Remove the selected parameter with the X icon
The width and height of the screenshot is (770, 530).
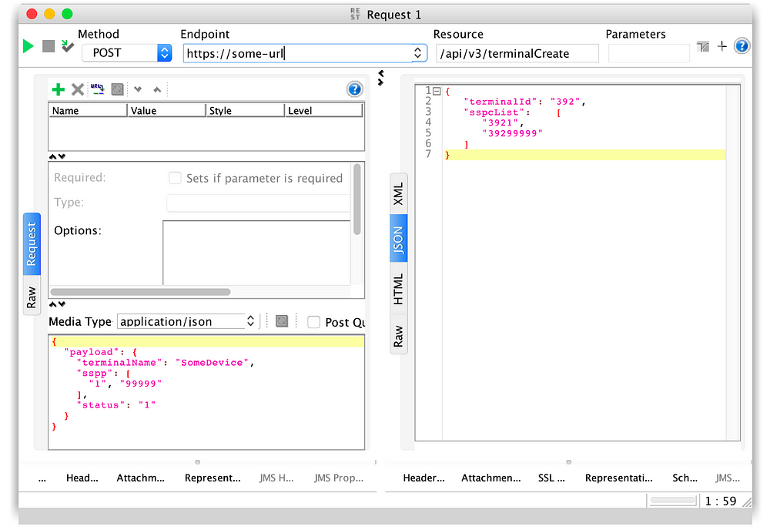[78, 89]
